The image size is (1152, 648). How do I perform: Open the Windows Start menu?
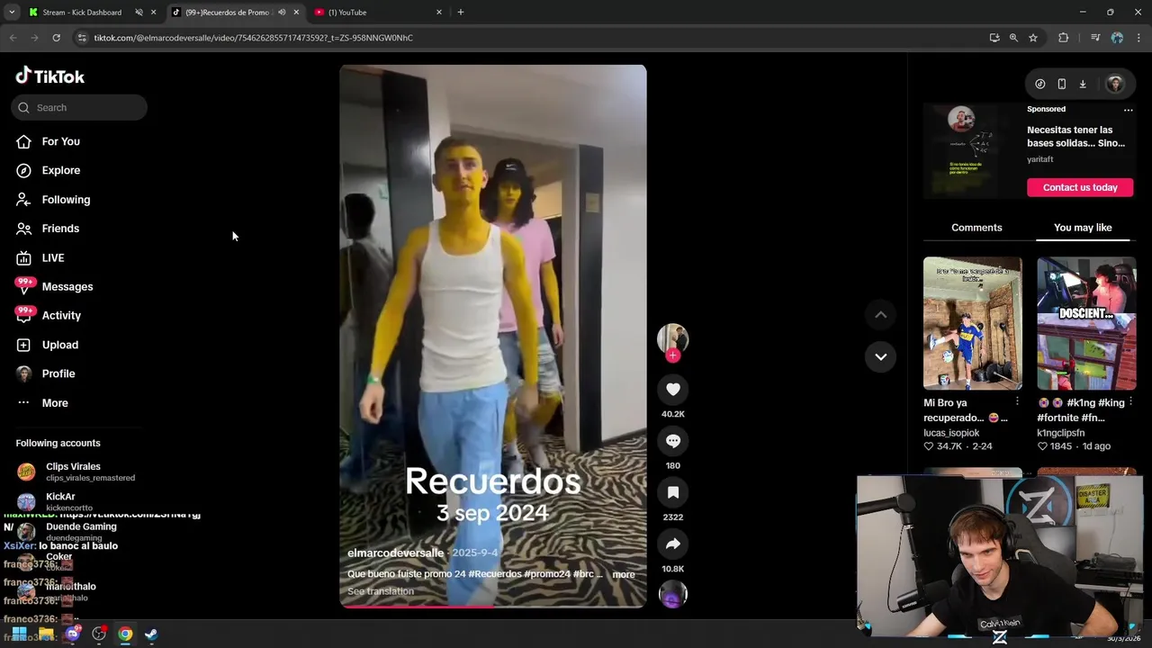[x=19, y=634]
